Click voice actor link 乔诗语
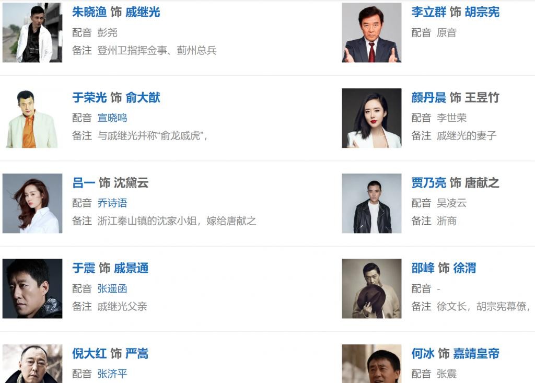The image size is (535, 383). [112, 203]
